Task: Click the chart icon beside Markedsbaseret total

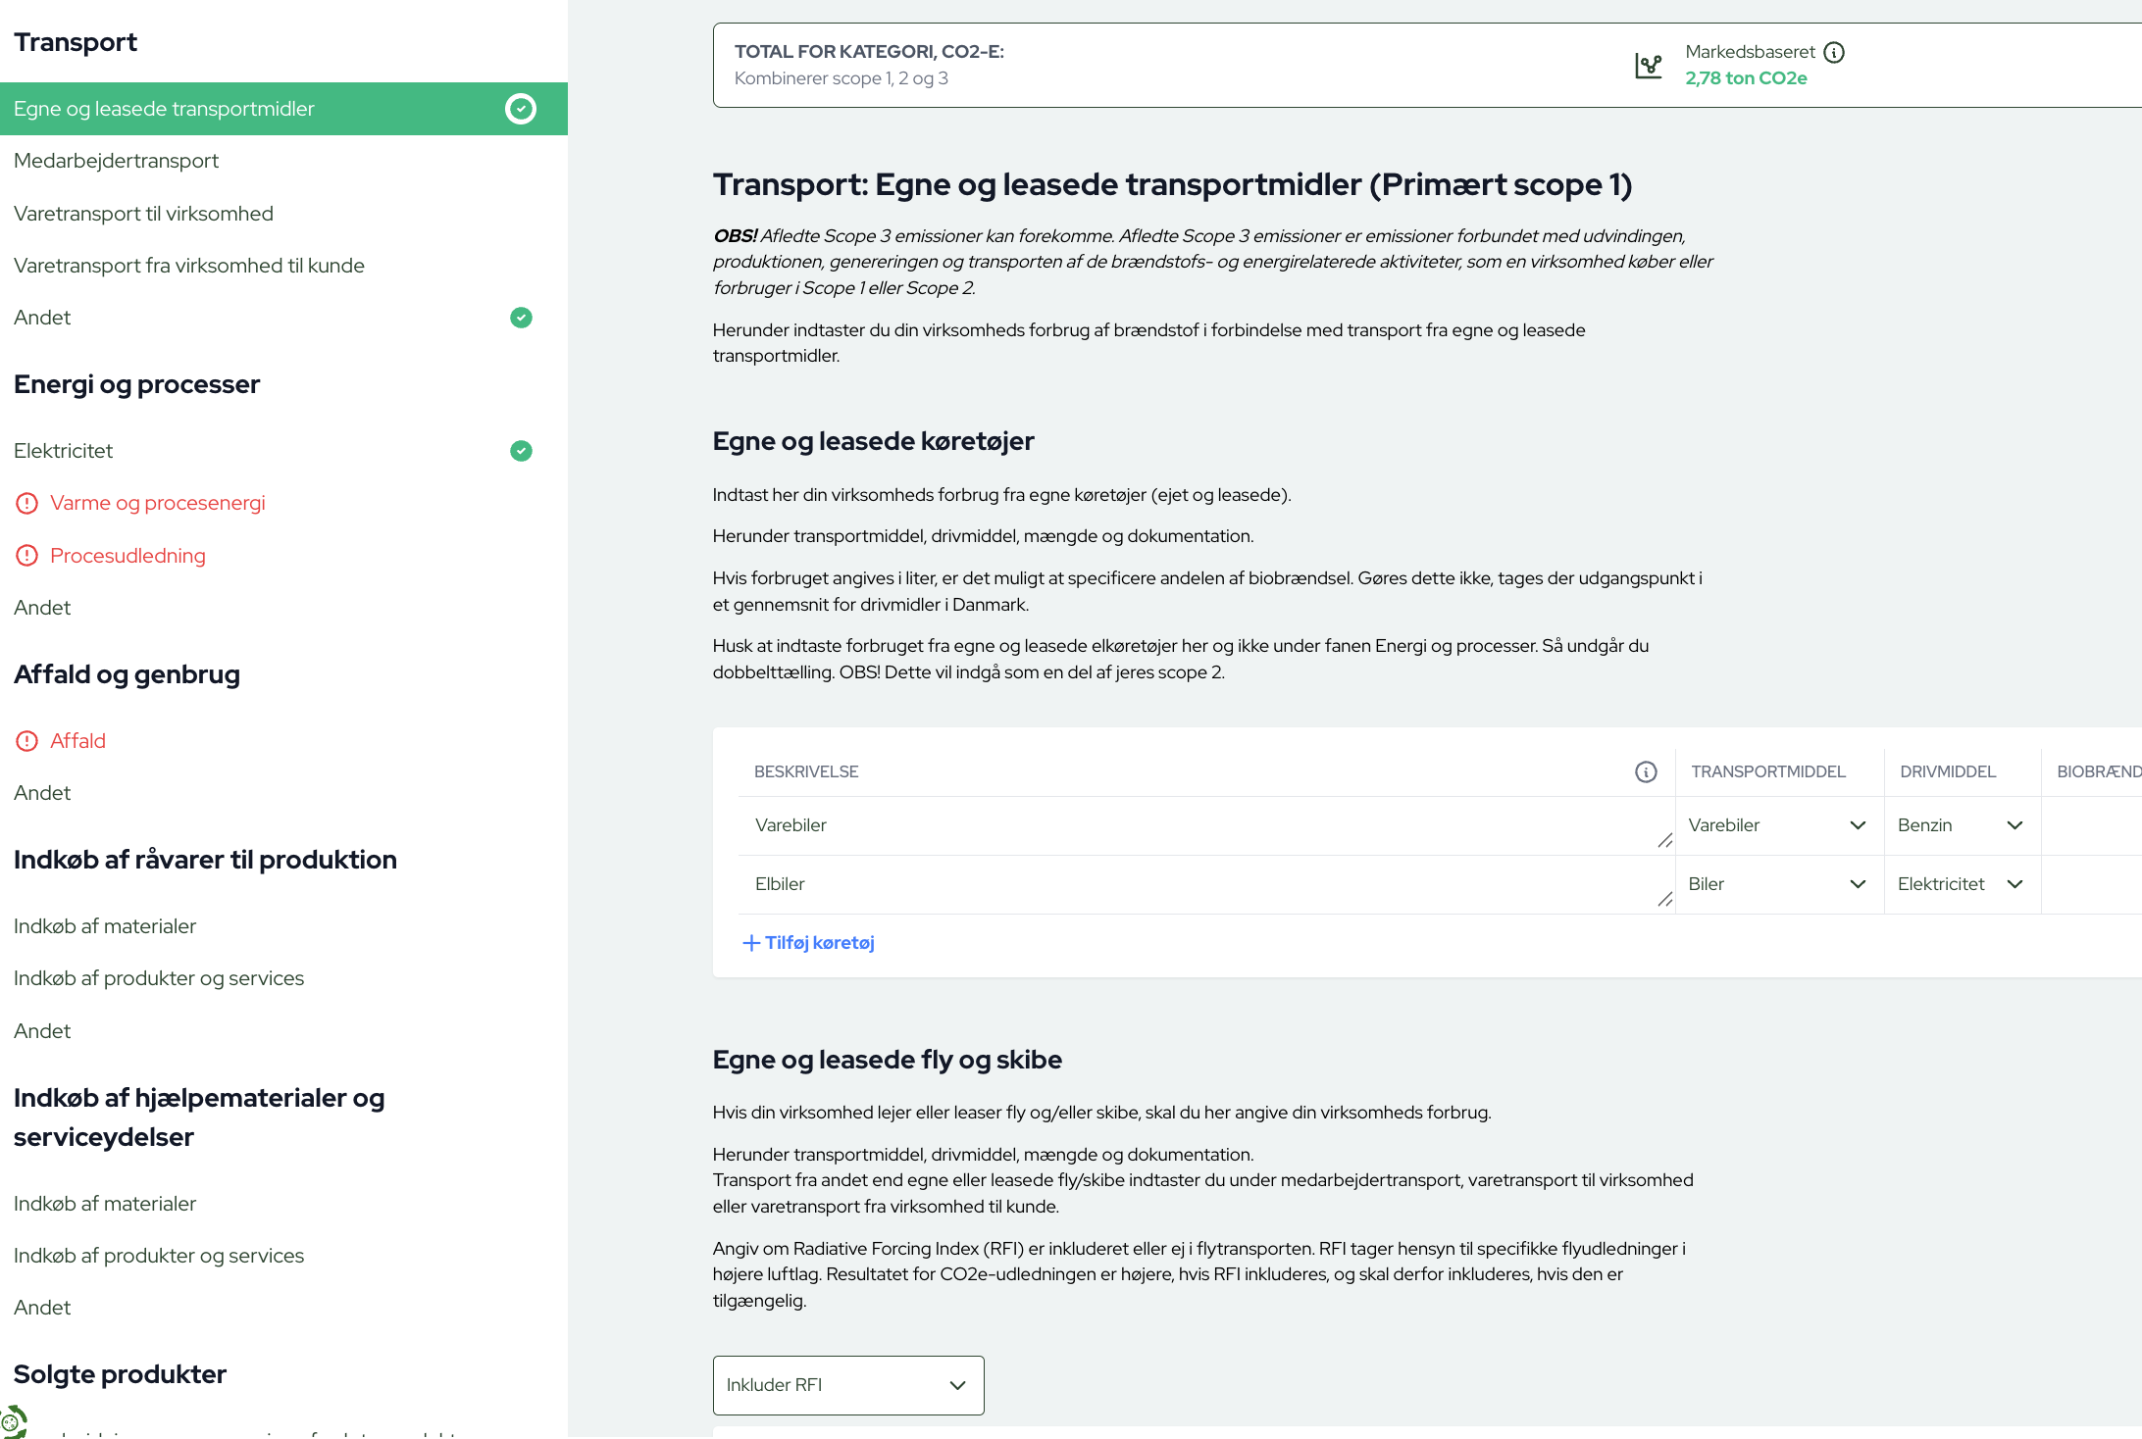Action: (1649, 66)
